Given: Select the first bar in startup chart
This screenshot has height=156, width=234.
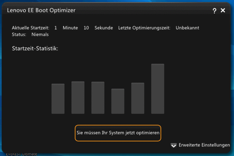Looking at the screenshot, I should pyautogui.click(x=58, y=99).
